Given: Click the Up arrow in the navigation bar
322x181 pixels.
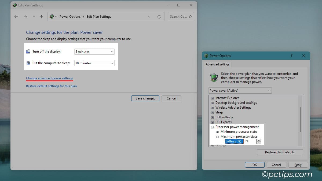Looking at the screenshot, I should (41, 16).
